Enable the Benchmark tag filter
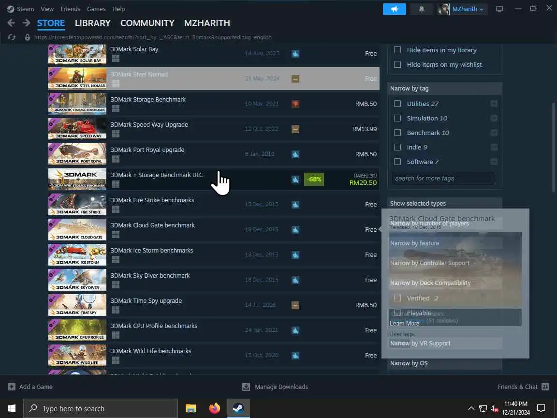 click(397, 133)
